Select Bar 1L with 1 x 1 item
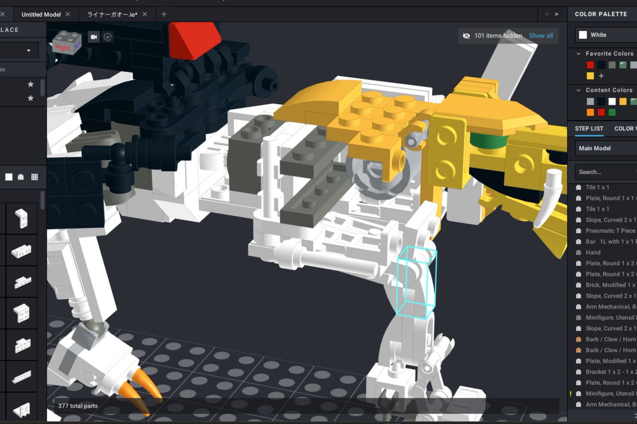Screen dimensions: 637x424 (x=611, y=242)
